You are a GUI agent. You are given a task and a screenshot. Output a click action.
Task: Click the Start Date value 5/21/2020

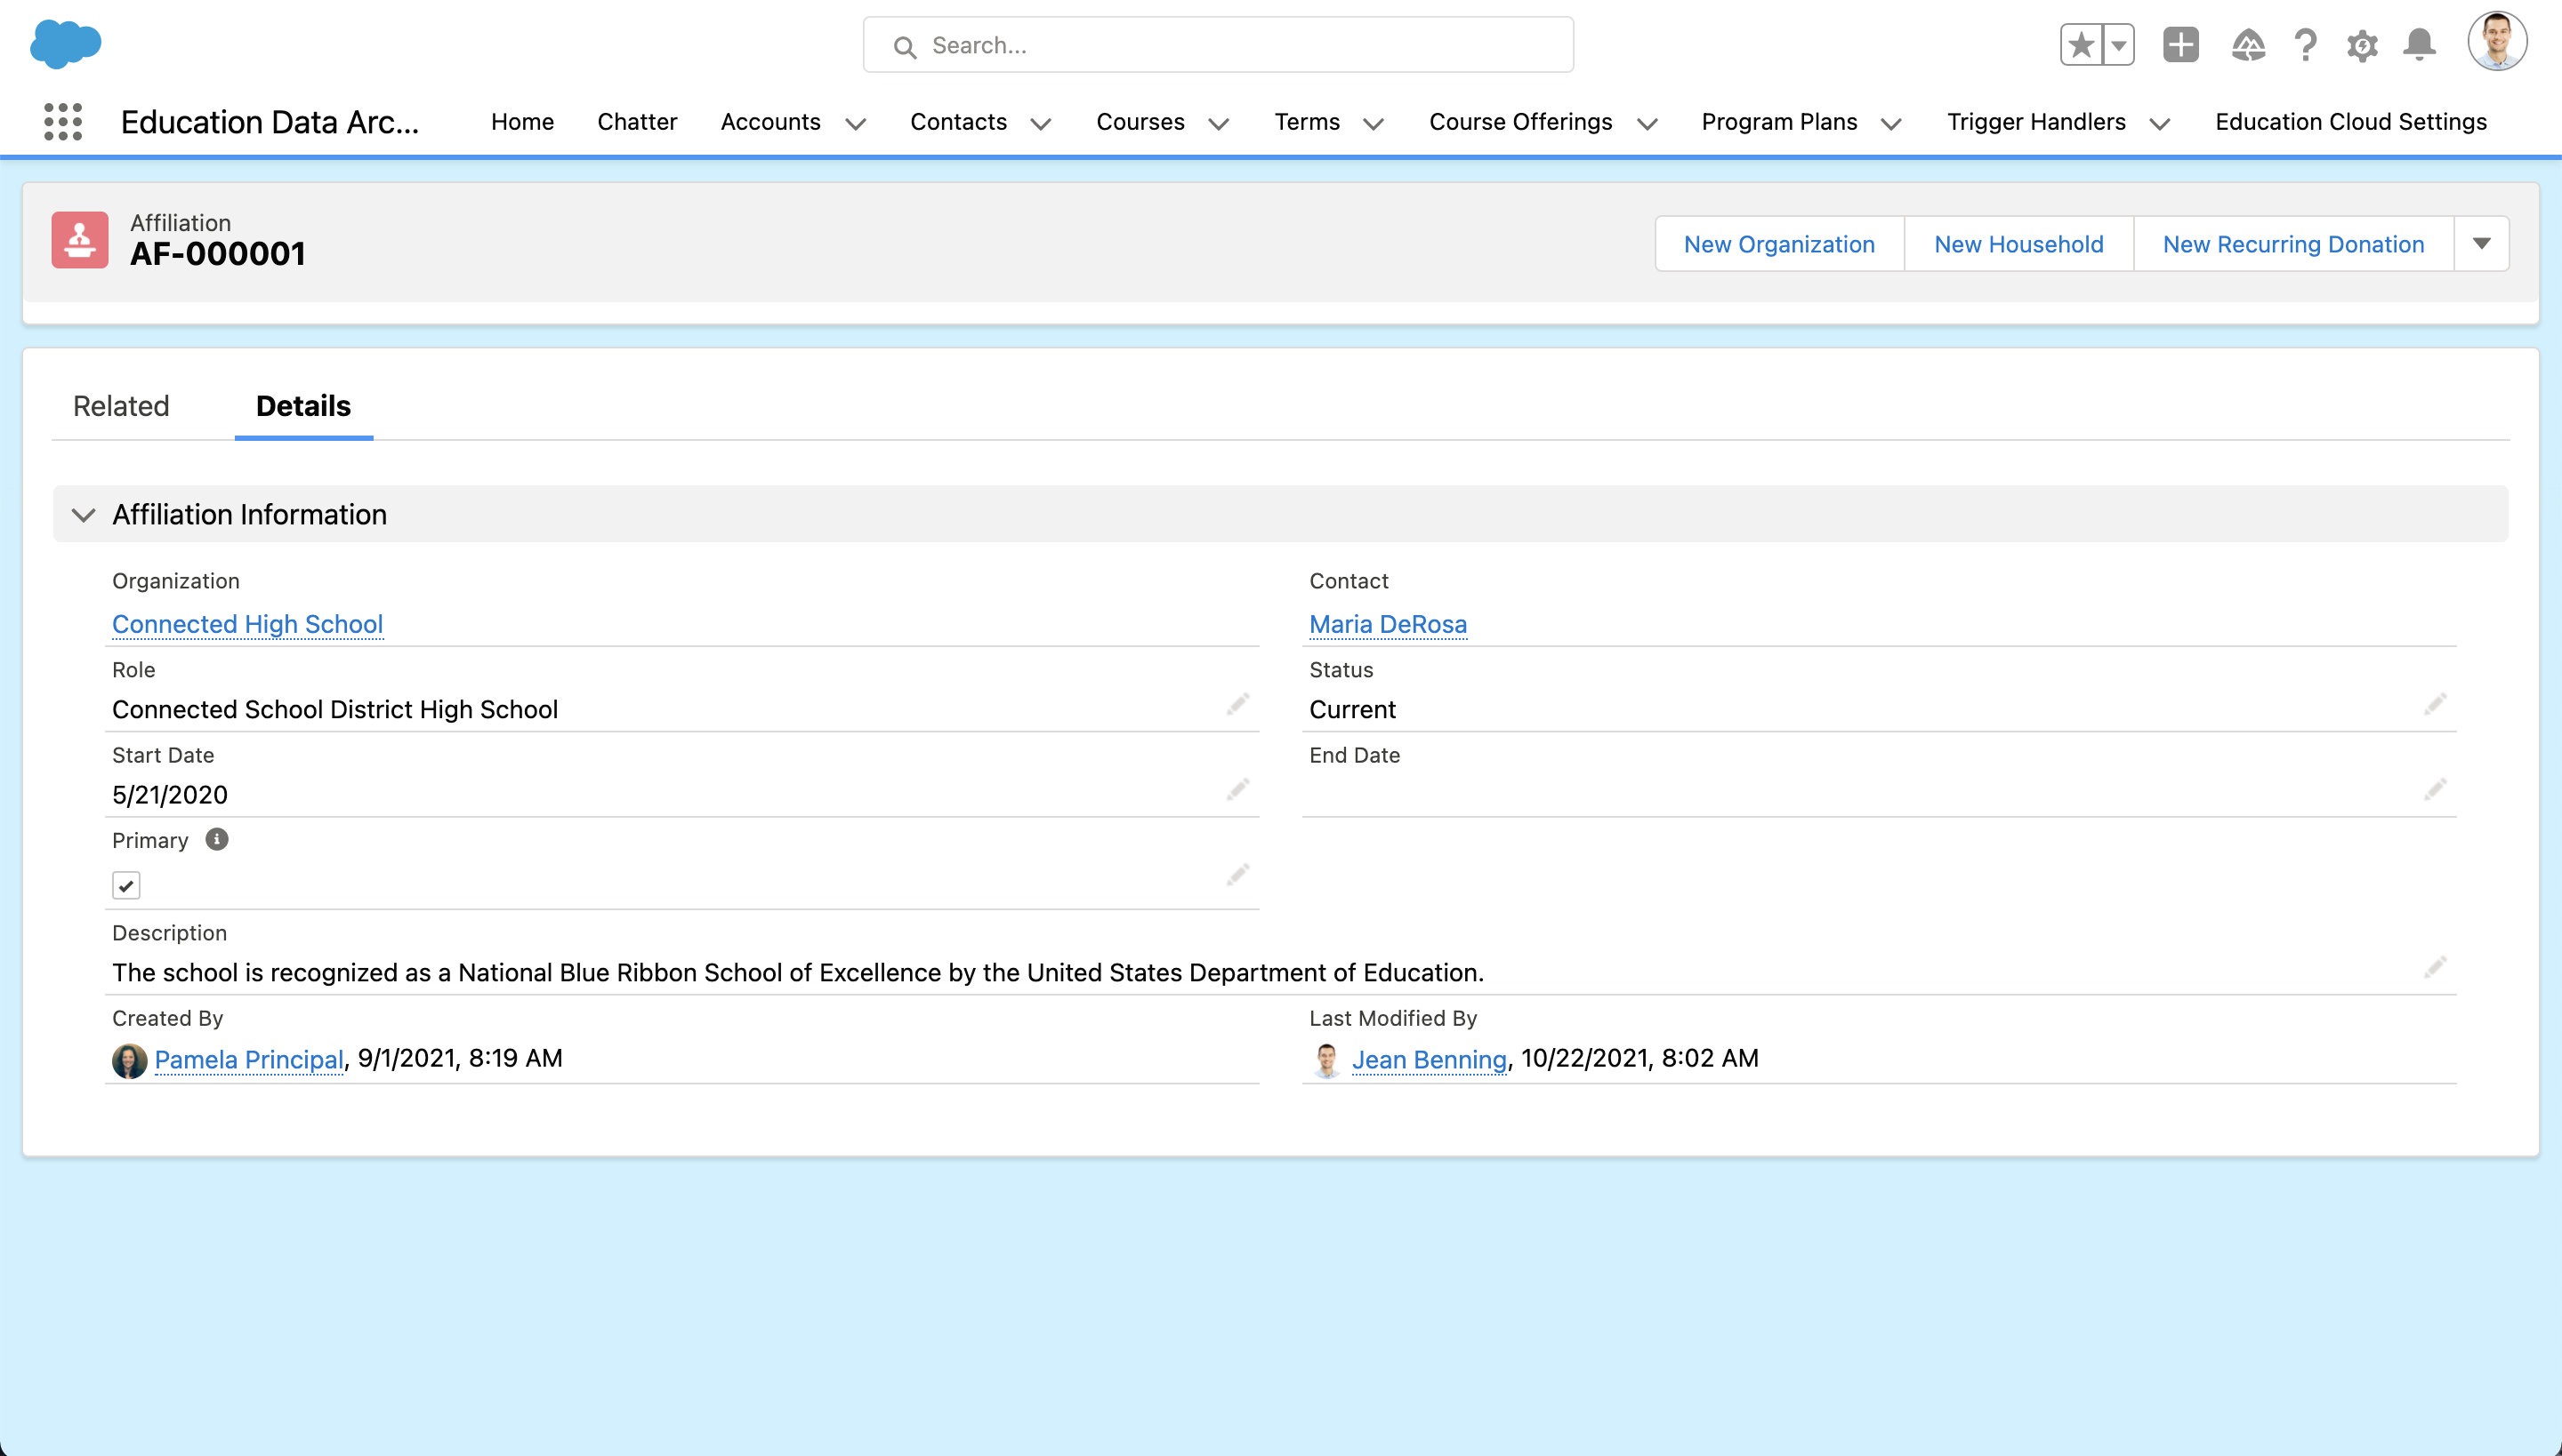[x=170, y=794]
